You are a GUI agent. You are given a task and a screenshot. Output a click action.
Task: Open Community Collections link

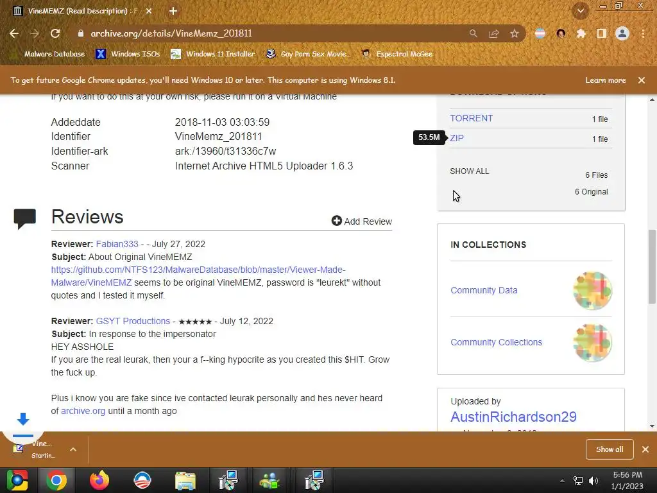click(x=496, y=342)
